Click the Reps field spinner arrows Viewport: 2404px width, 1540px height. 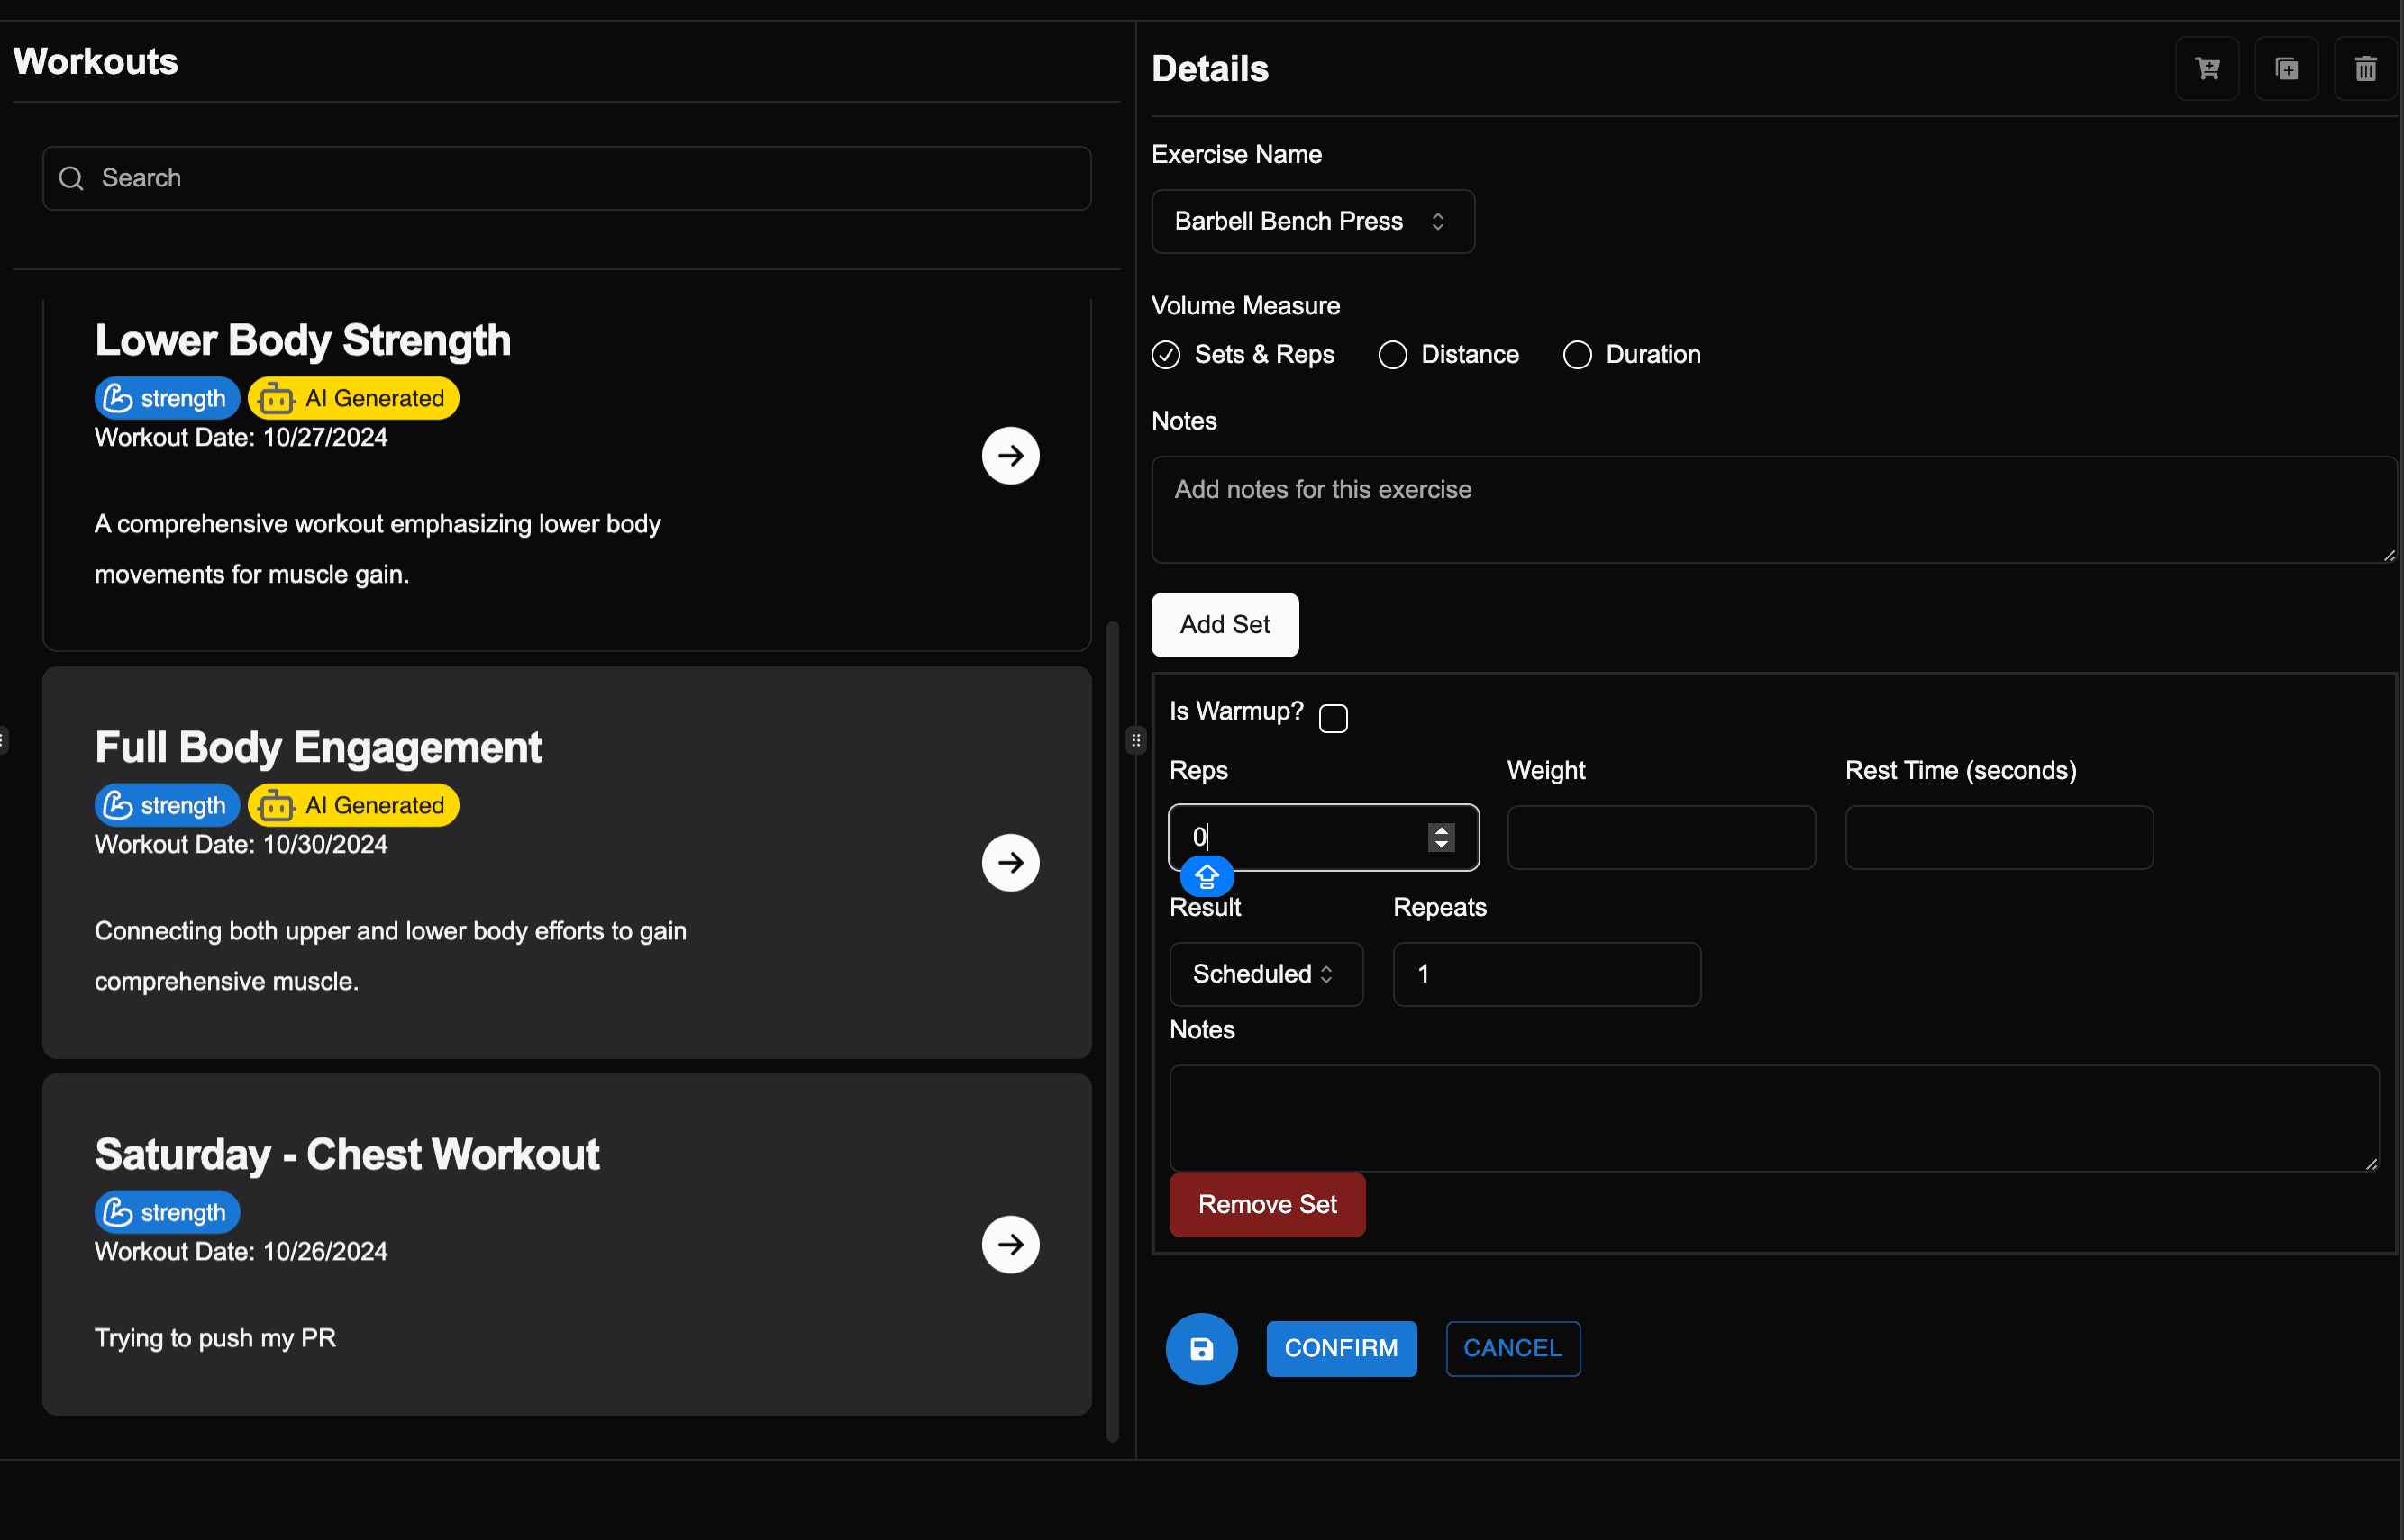click(x=1441, y=837)
